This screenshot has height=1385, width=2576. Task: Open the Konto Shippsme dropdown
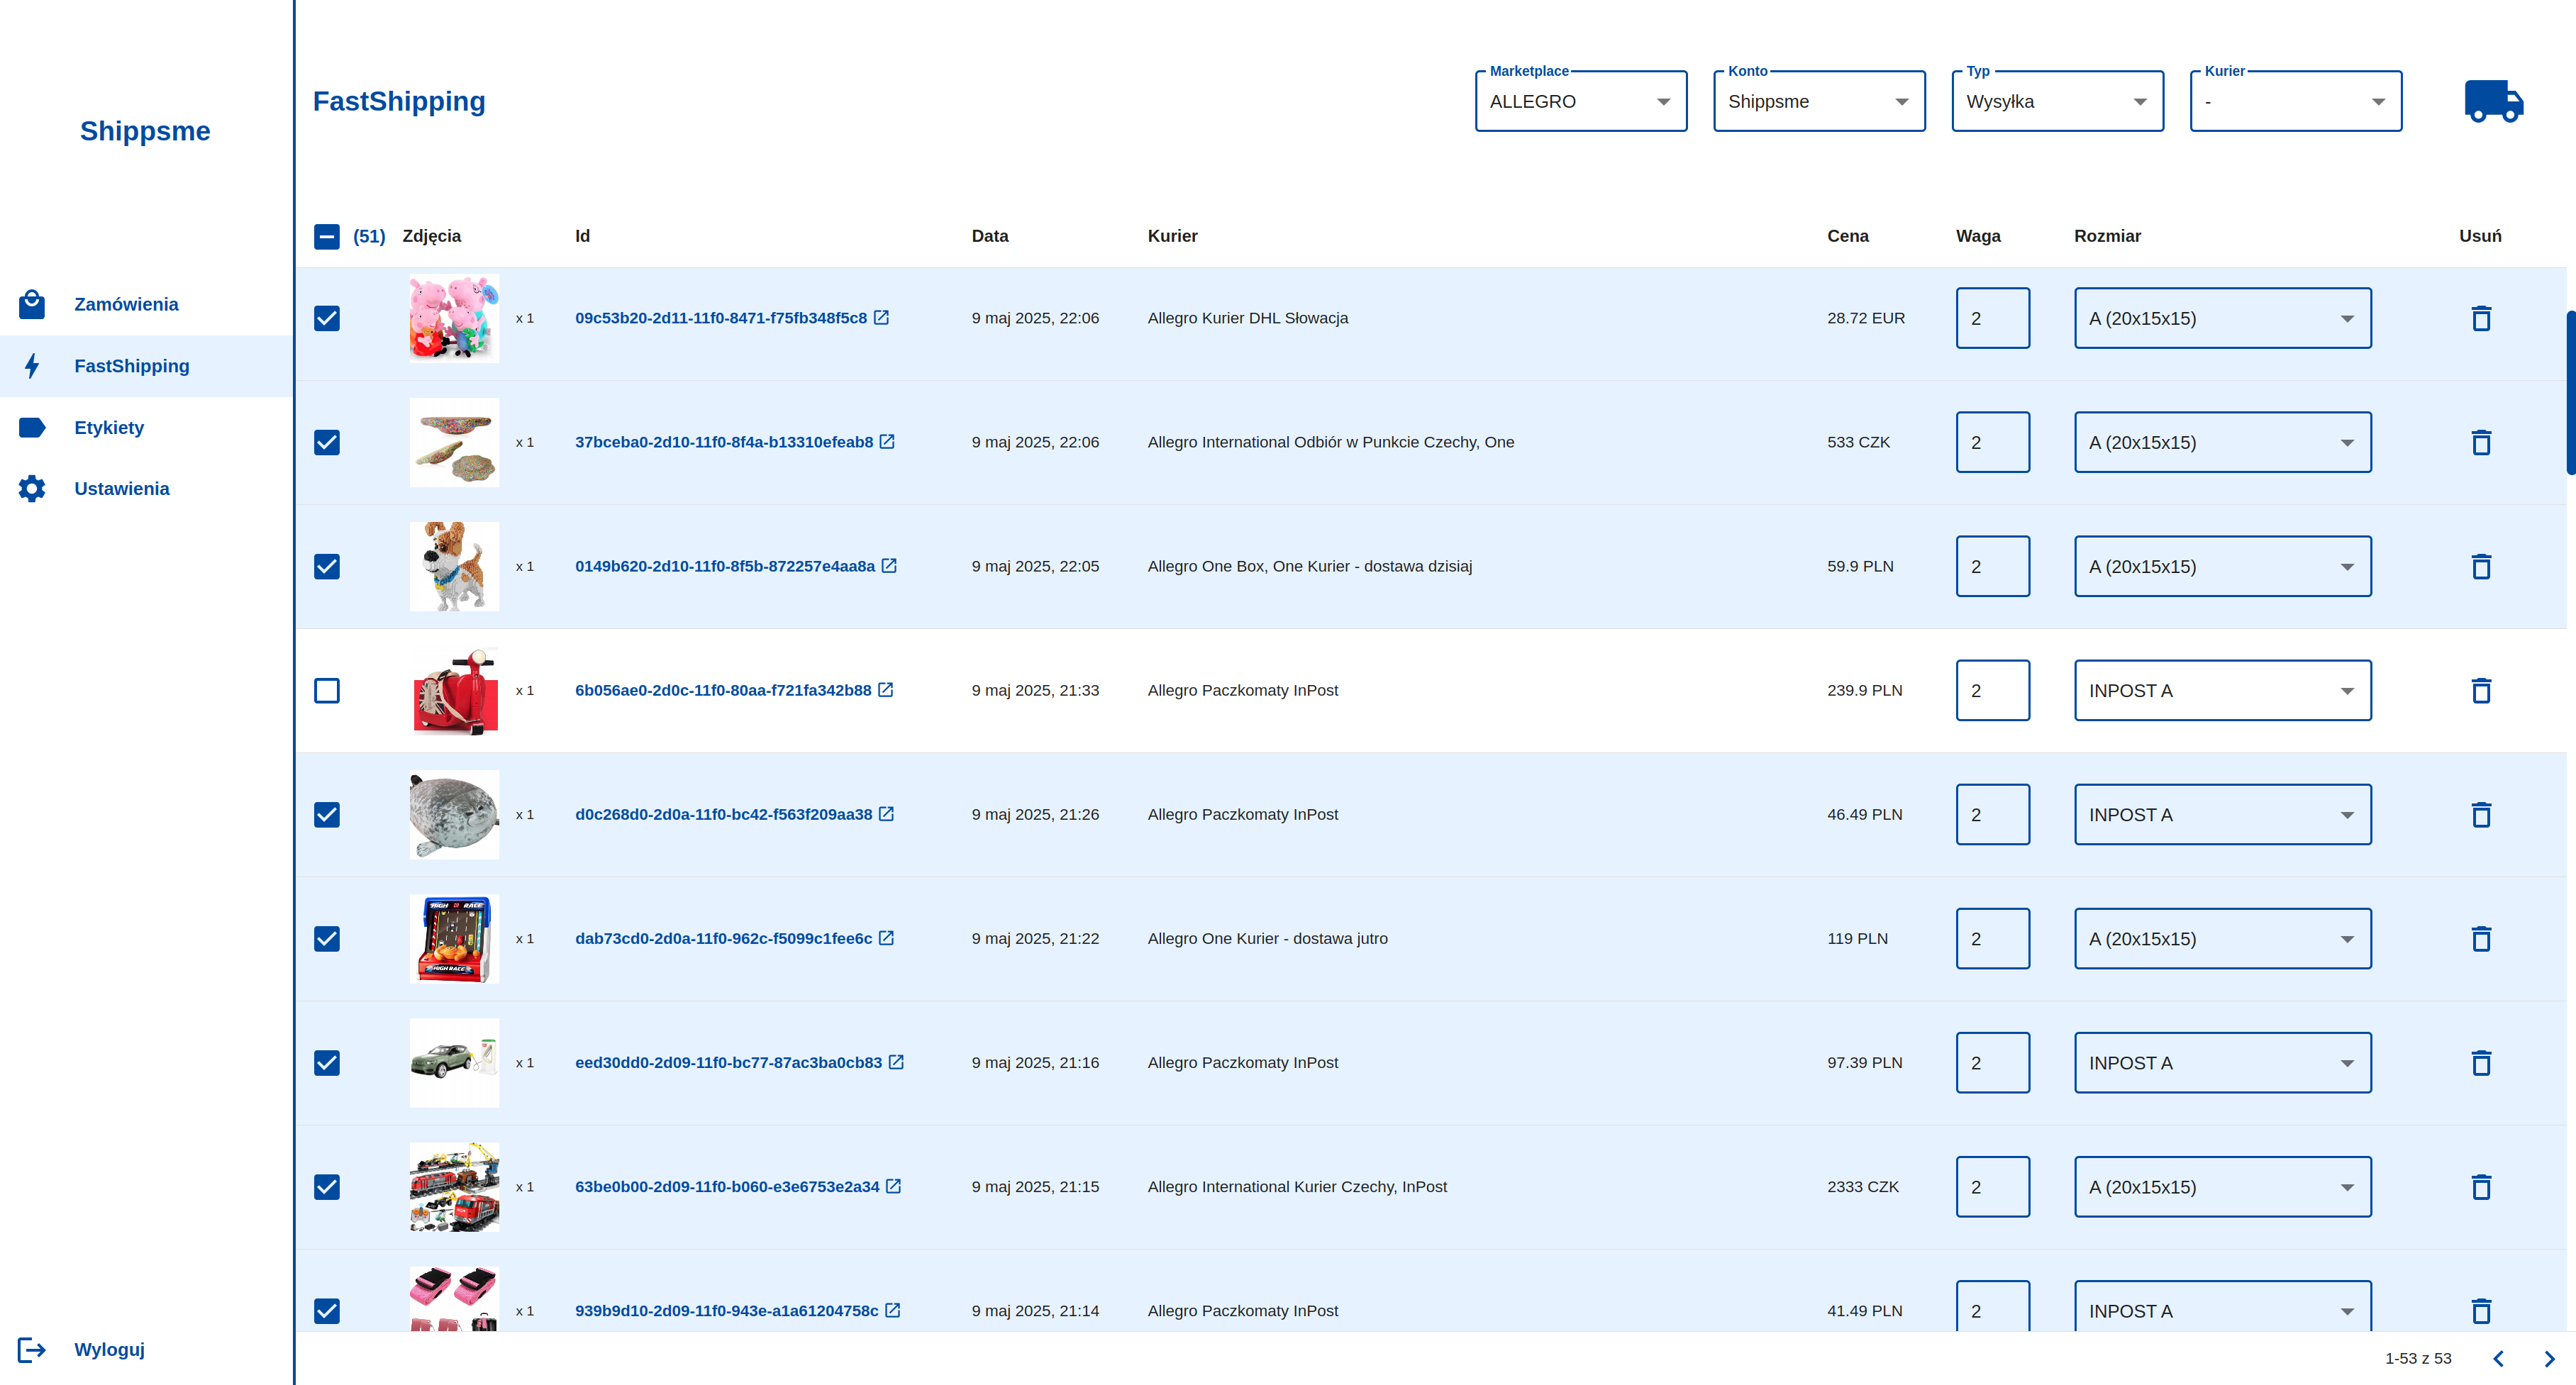[1819, 101]
